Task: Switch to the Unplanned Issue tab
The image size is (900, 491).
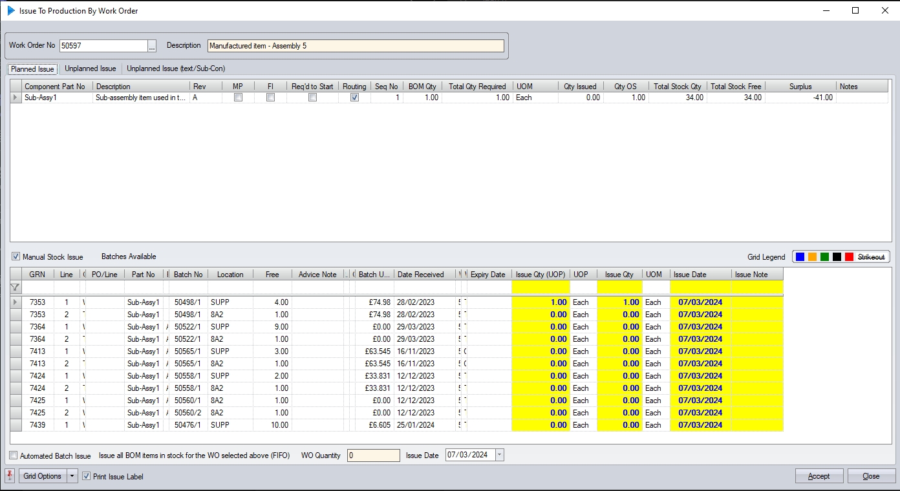Action: click(x=91, y=68)
